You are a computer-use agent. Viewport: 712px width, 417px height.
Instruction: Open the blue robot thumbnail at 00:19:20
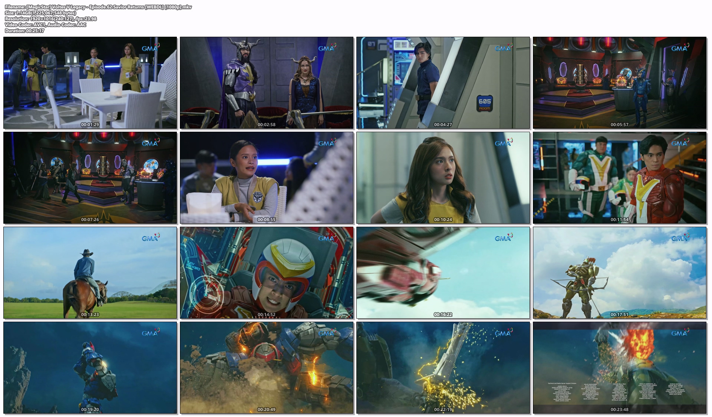(x=90, y=368)
